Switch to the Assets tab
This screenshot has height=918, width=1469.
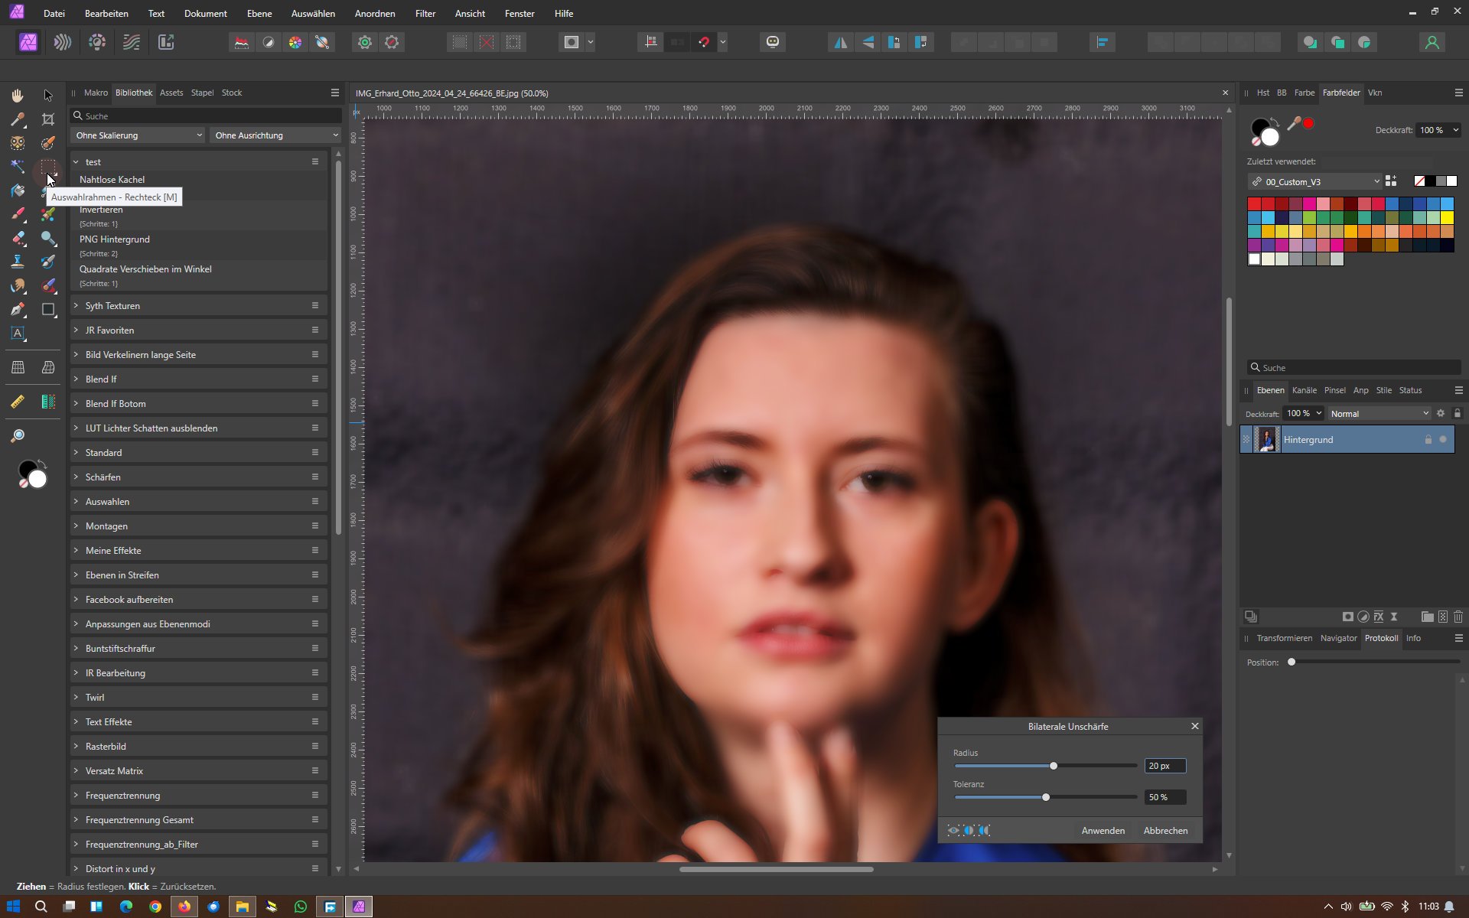tap(171, 93)
